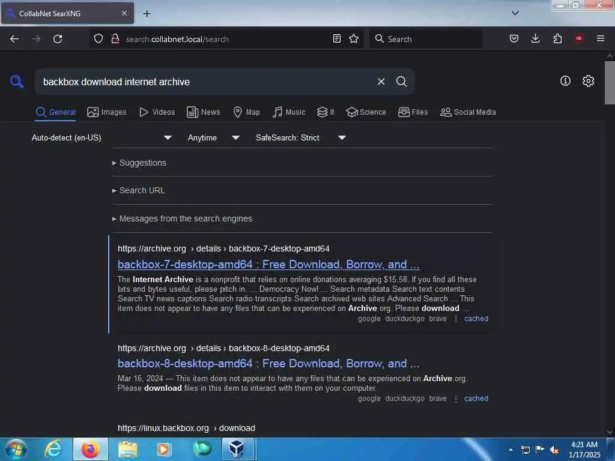Toggle reader view icon in address bar

336,38
